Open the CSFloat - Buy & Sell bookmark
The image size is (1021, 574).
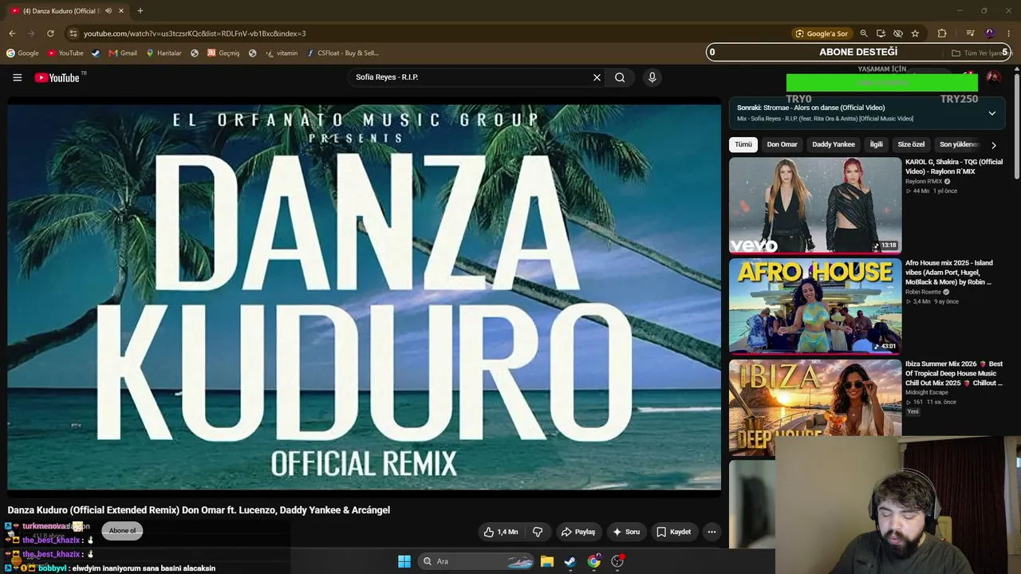click(343, 53)
